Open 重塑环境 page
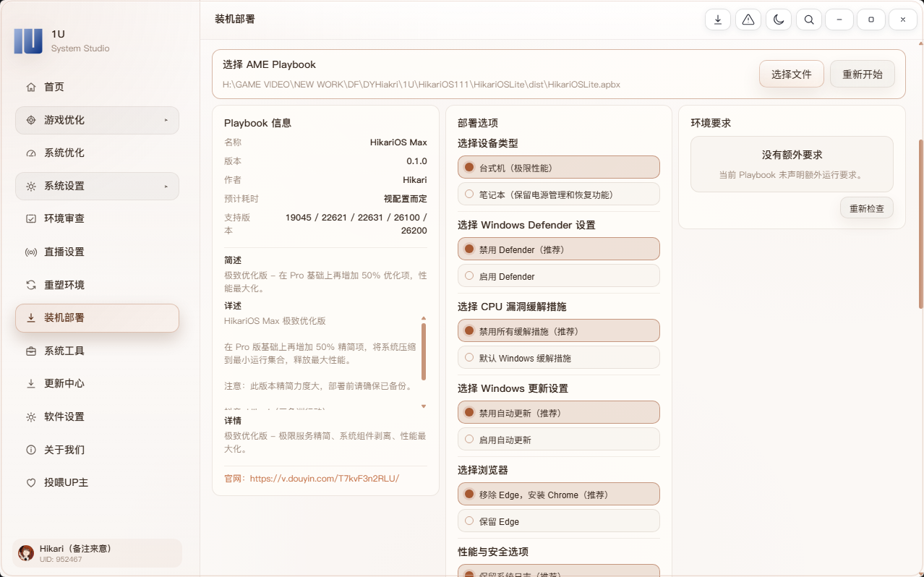Viewport: 924px width, 577px height. click(x=97, y=285)
